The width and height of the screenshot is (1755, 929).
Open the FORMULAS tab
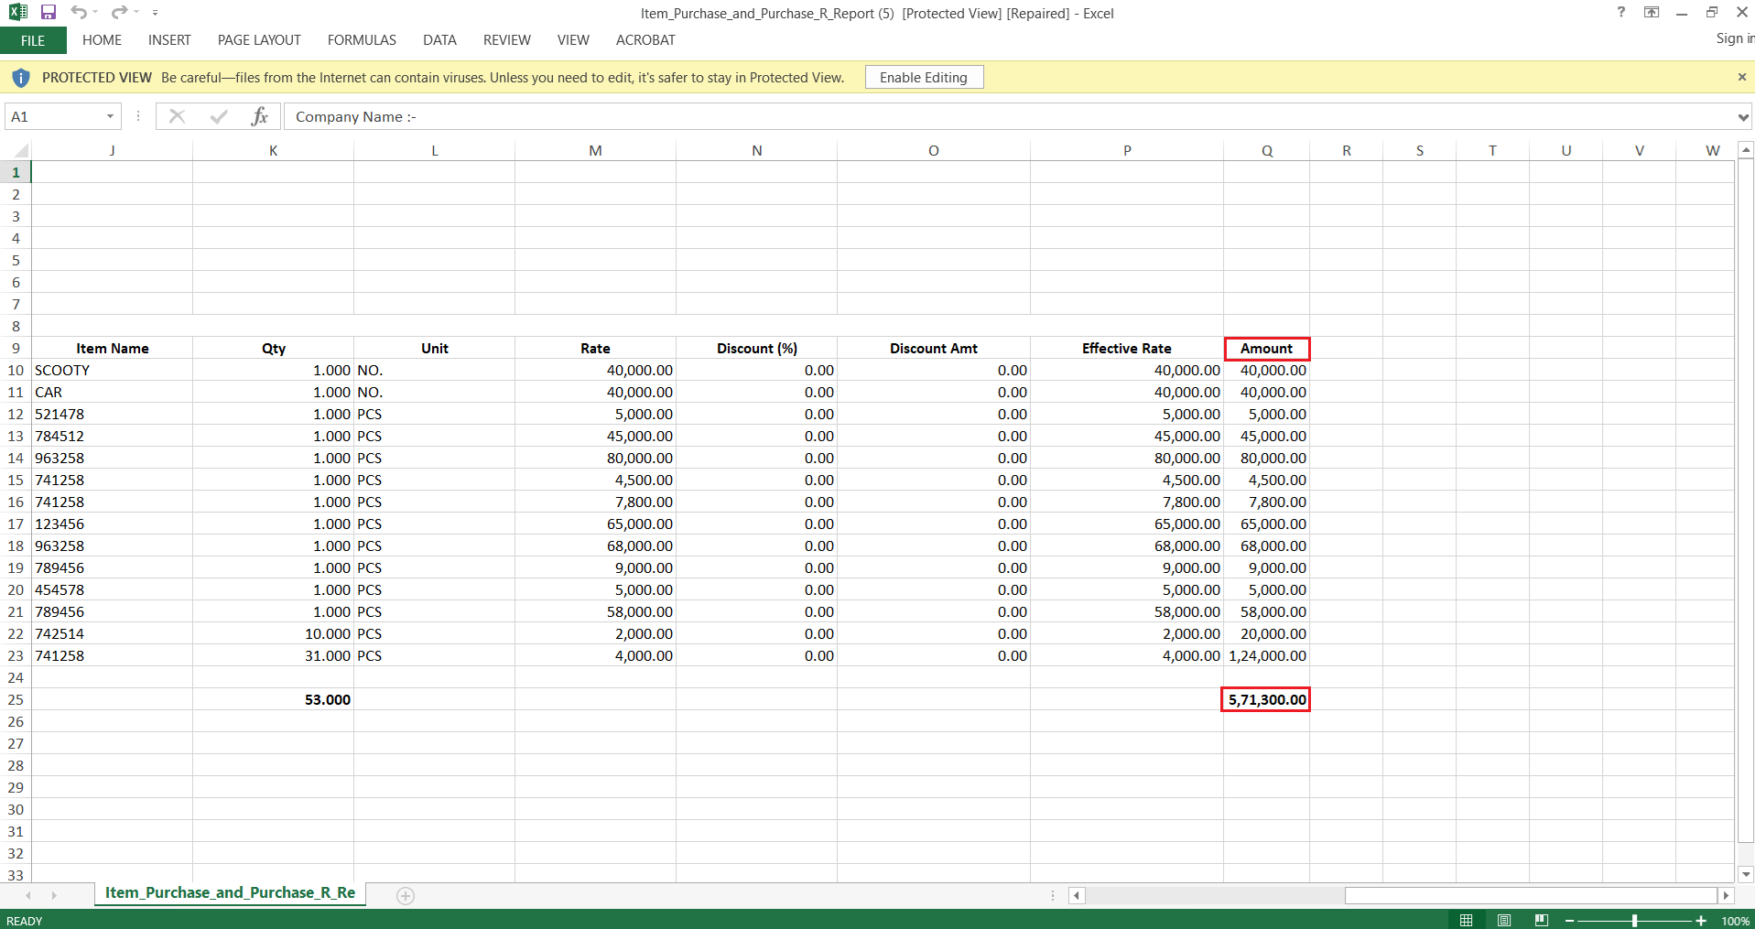[362, 40]
